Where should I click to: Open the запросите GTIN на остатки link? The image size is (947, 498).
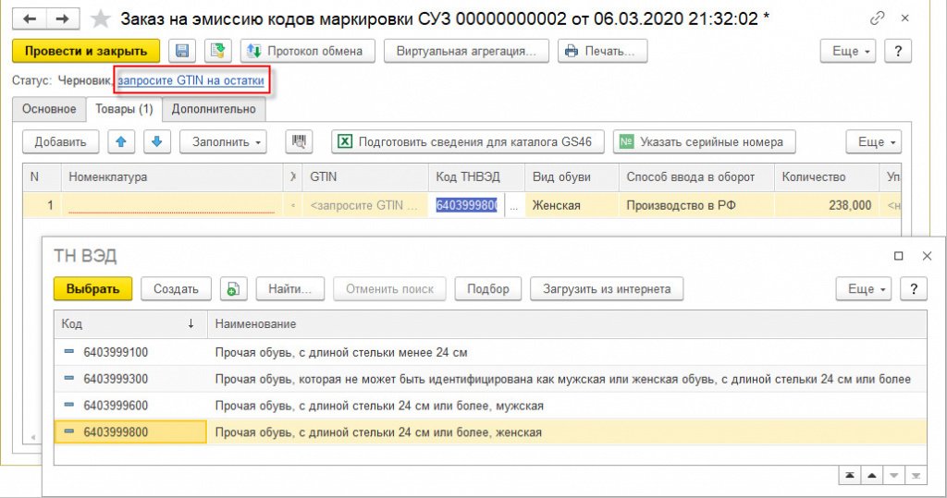click(191, 81)
